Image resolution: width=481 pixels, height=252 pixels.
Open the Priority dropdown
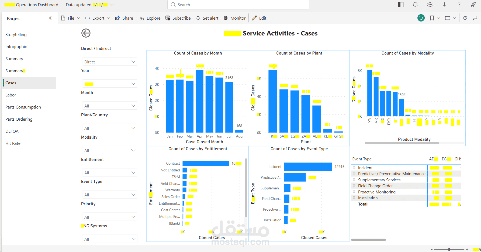pos(110,217)
